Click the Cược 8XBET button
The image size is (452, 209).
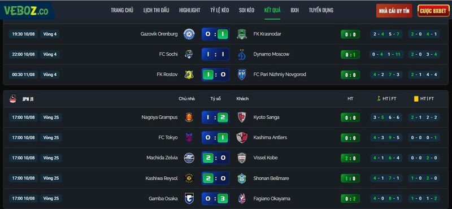coord(433,11)
